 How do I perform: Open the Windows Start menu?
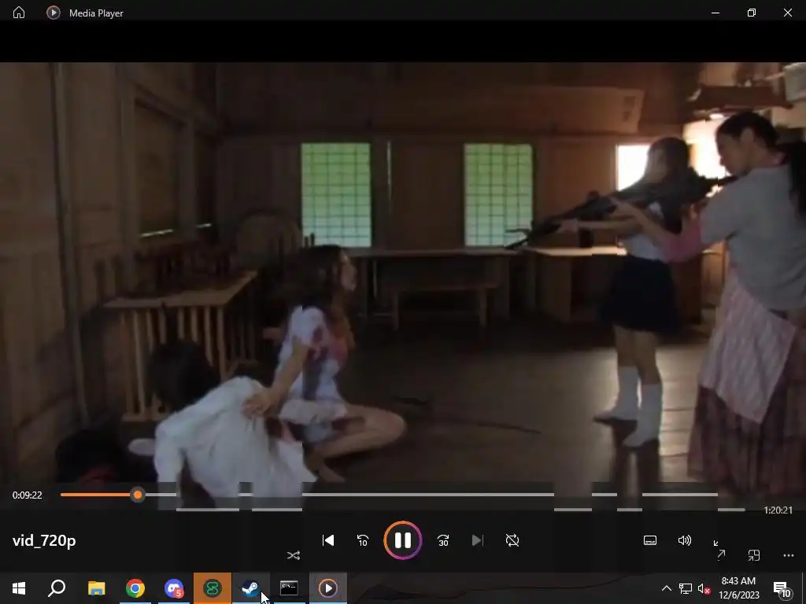click(x=19, y=588)
